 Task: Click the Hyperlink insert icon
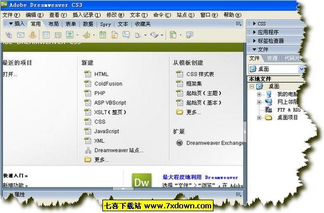coord(9,35)
